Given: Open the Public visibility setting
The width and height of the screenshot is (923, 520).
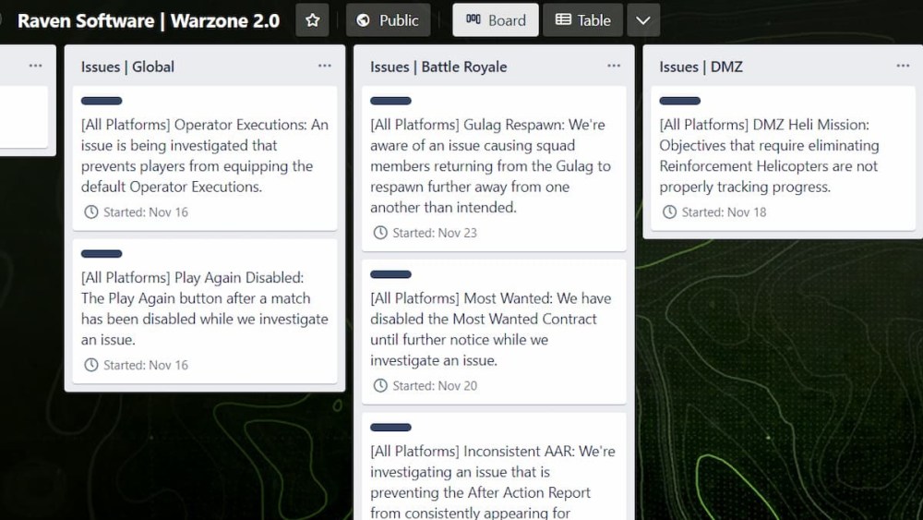Looking at the screenshot, I should tap(388, 20).
